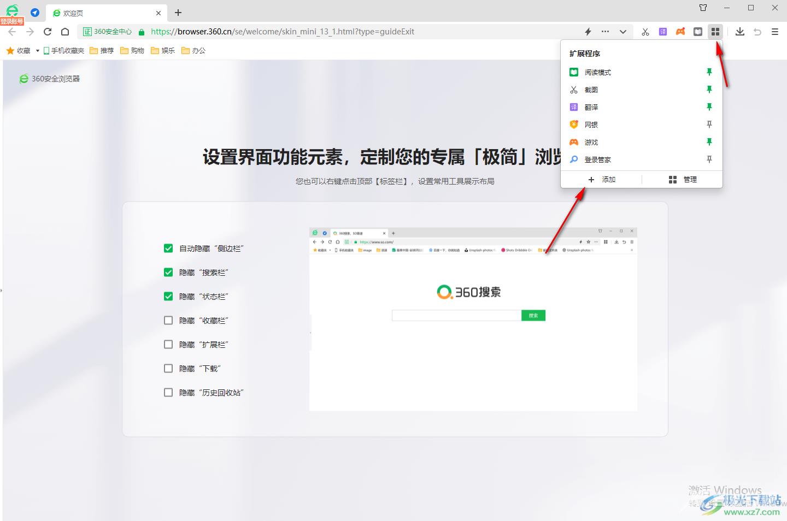Click the undo closed tab icon
The height and width of the screenshot is (521, 787).
757,32
